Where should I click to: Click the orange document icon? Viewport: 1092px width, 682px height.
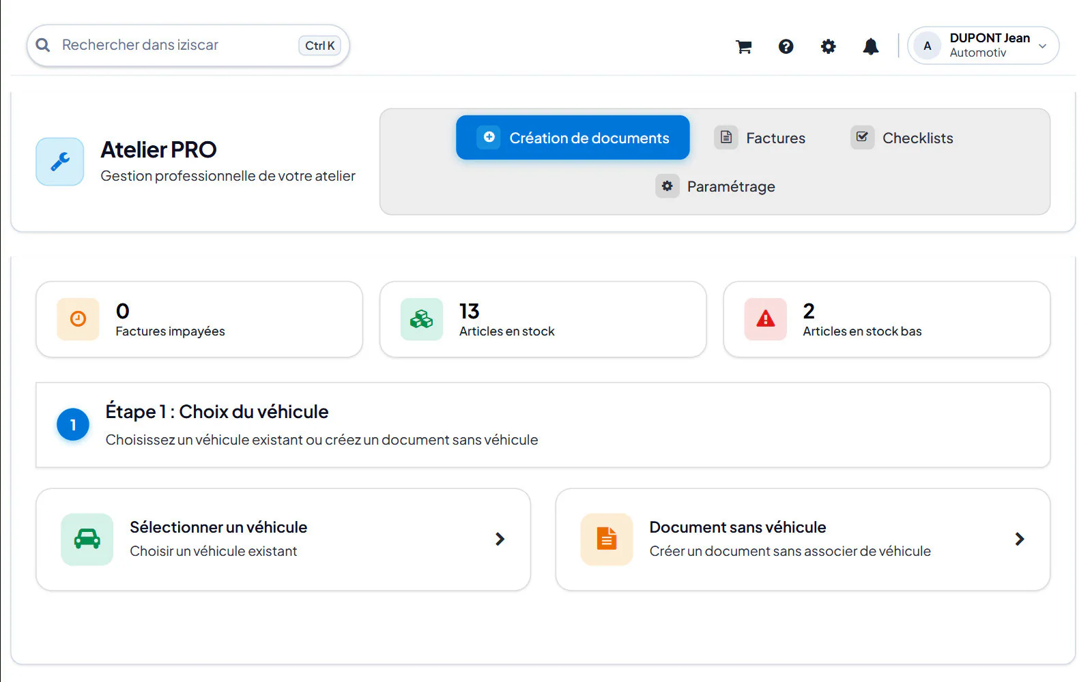(x=607, y=539)
